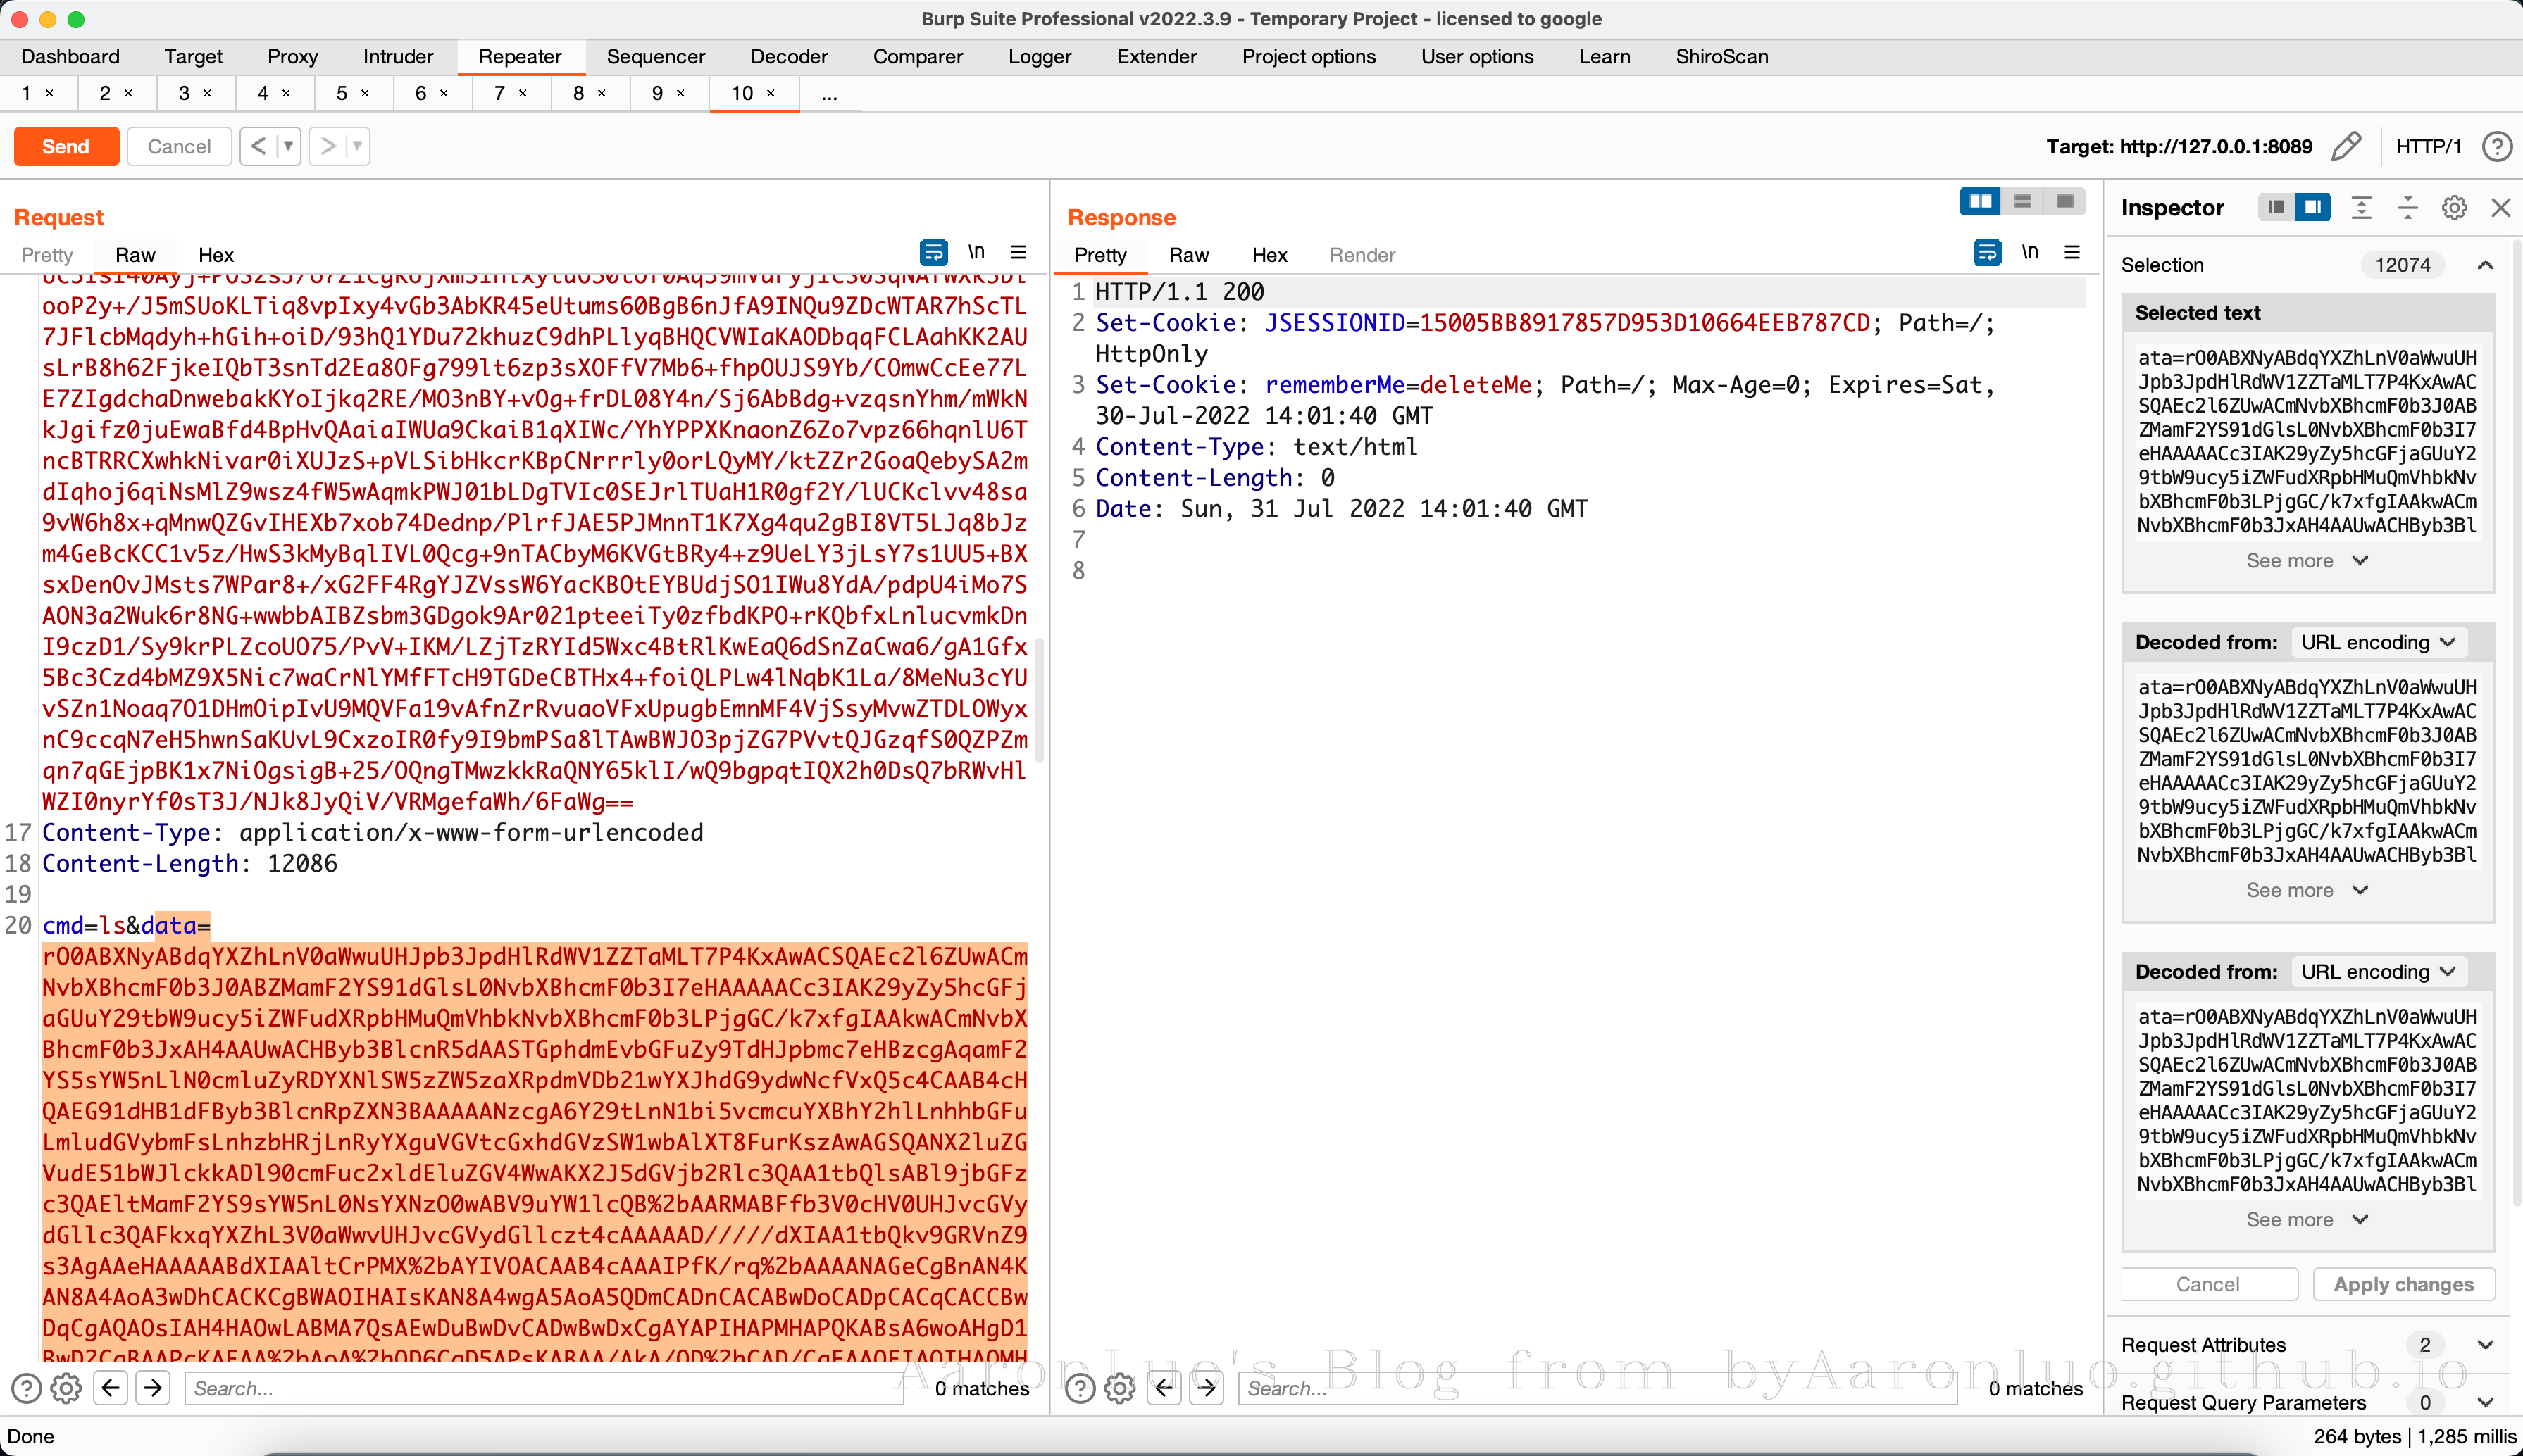Close Repeater tab 10
The width and height of the screenshot is (2523, 1456).
[771, 93]
